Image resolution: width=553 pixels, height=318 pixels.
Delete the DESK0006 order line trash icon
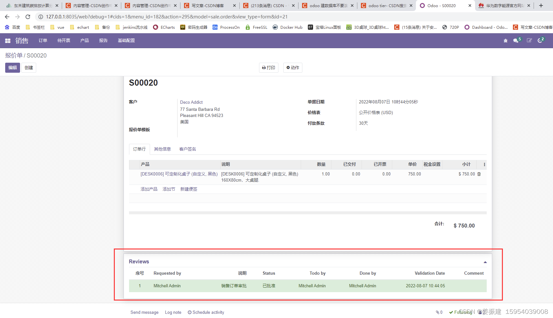[x=479, y=174]
